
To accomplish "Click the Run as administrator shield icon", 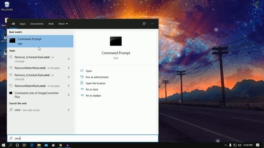I will pyautogui.click(x=82, y=77).
